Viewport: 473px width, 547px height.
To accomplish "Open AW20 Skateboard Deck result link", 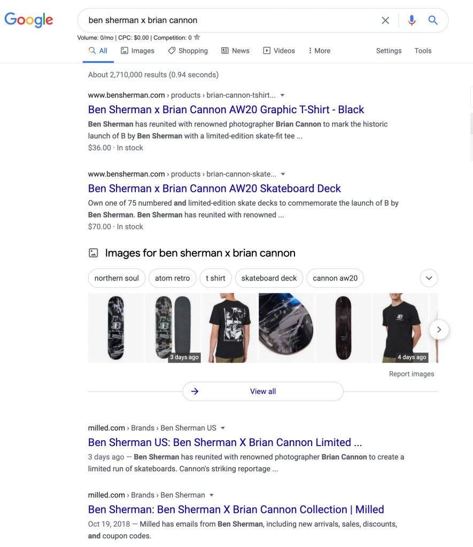I will pyautogui.click(x=214, y=189).
